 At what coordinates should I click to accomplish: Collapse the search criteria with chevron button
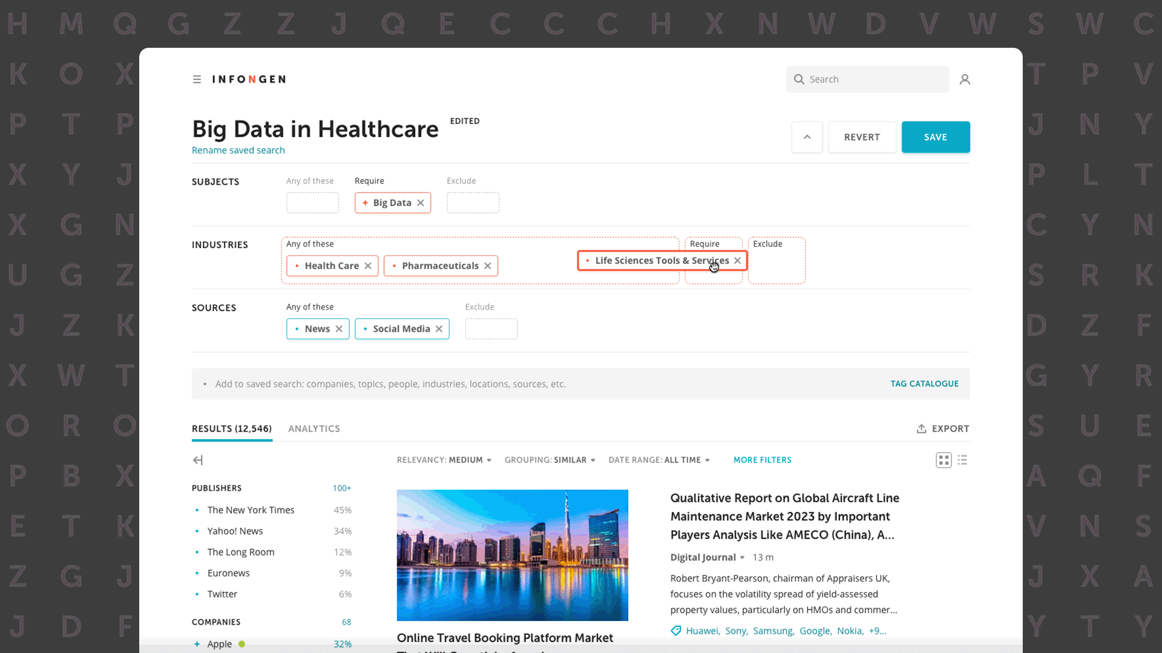[x=807, y=137]
